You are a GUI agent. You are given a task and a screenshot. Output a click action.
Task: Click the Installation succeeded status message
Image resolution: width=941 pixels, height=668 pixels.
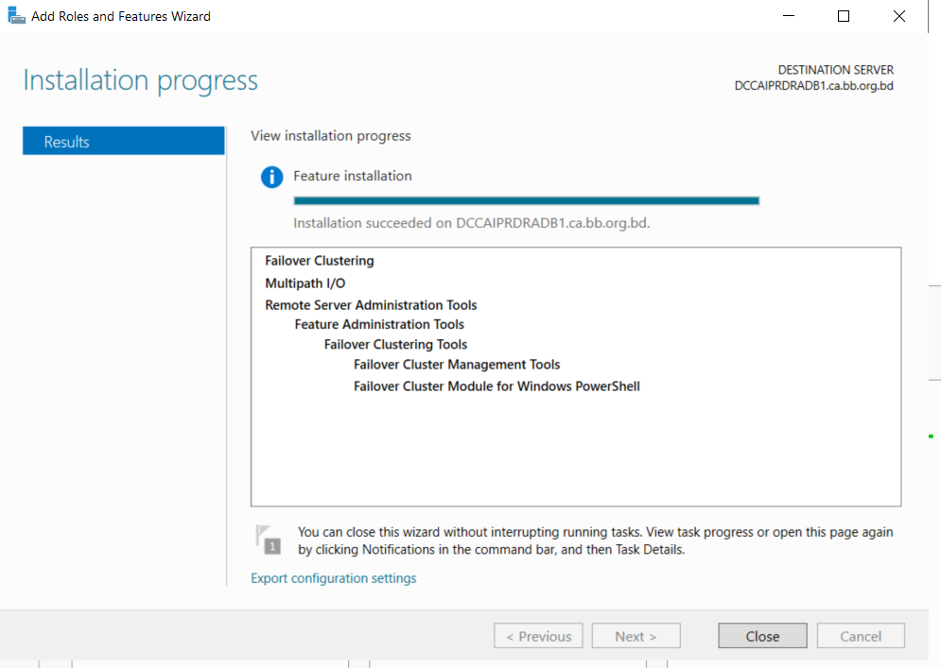click(x=472, y=223)
